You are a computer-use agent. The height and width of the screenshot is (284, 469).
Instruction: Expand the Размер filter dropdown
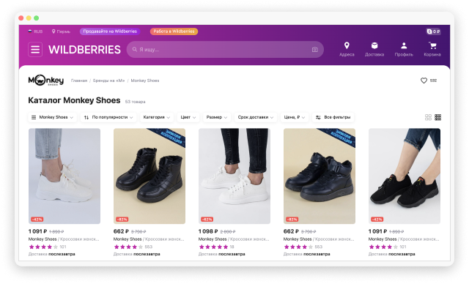217,117
